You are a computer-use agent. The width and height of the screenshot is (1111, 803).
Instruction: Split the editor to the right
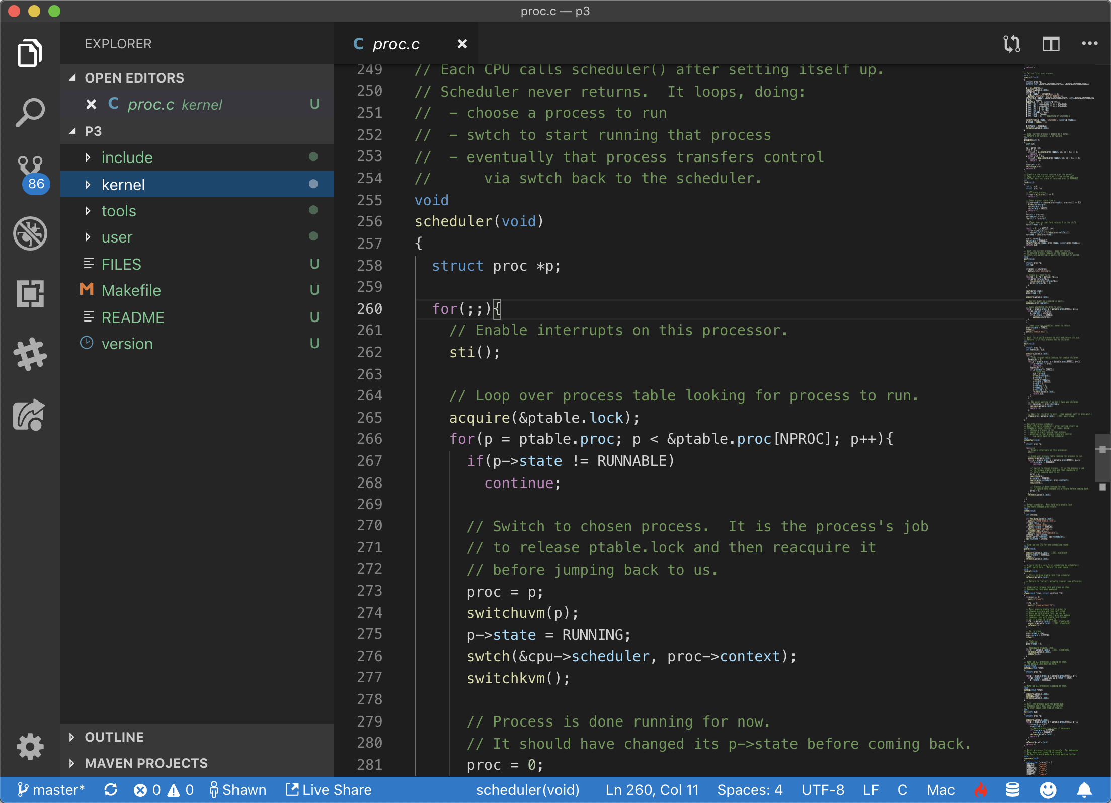[x=1051, y=44]
